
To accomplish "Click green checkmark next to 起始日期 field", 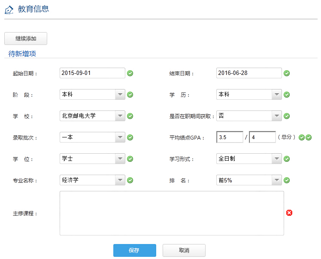I will [130, 73].
